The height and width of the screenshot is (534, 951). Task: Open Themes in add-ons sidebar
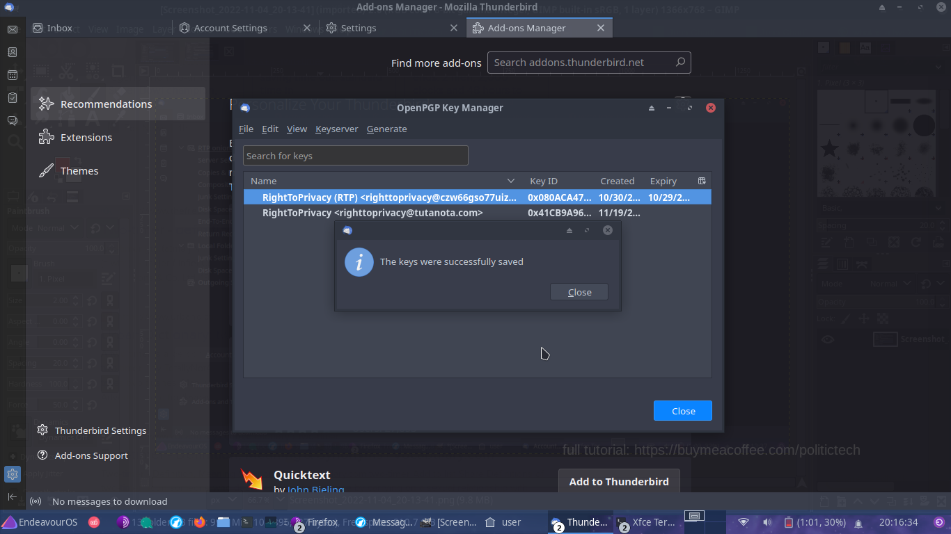(118, 170)
